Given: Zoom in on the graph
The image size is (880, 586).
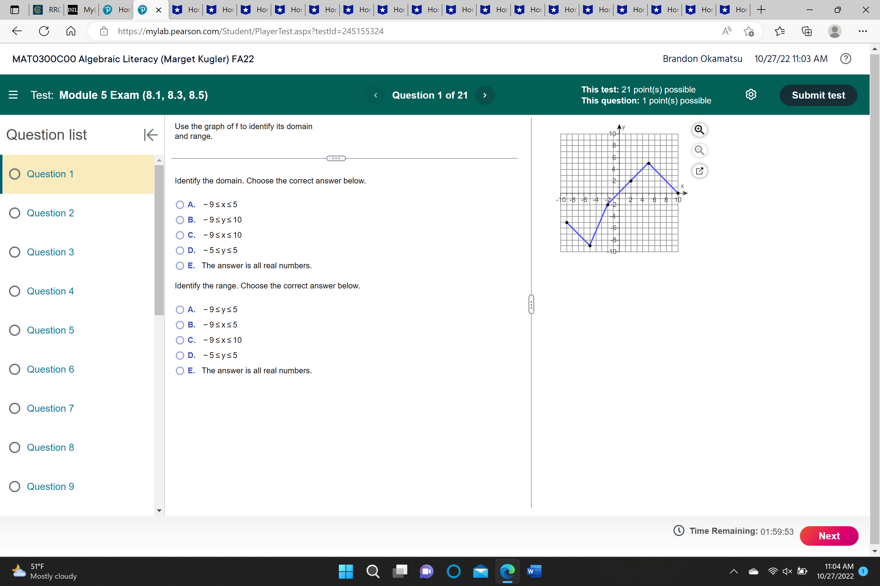Looking at the screenshot, I should coord(699,130).
